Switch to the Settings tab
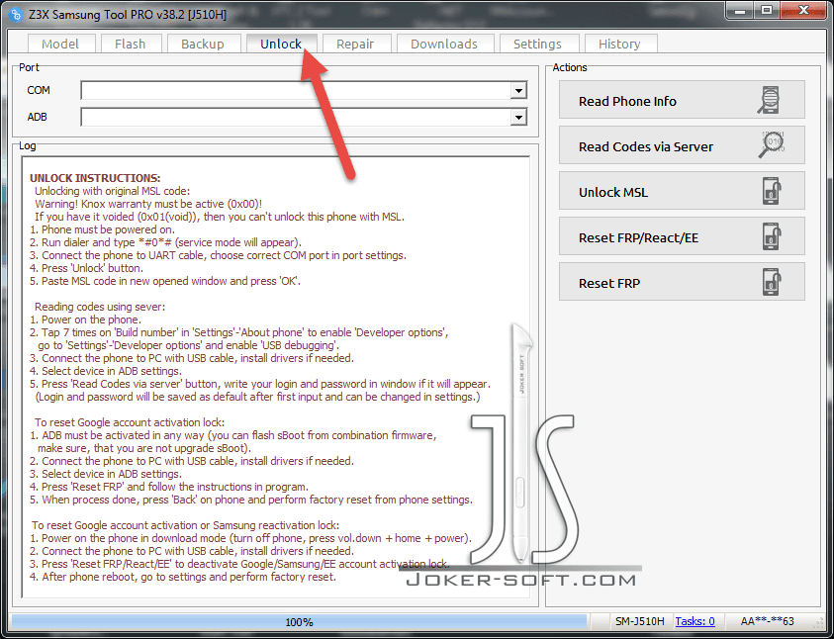 click(x=538, y=44)
